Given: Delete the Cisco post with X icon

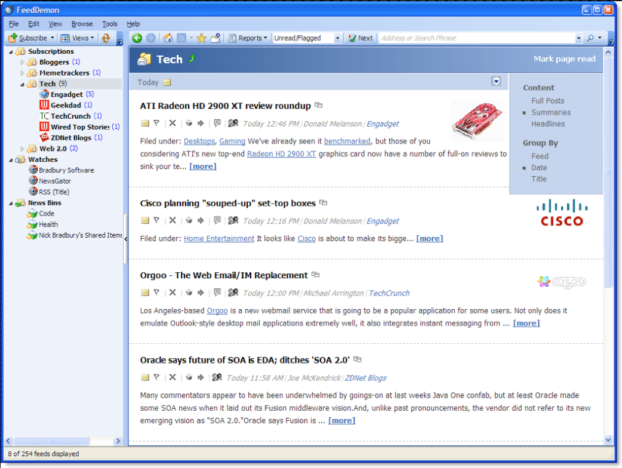Looking at the screenshot, I should point(172,220).
